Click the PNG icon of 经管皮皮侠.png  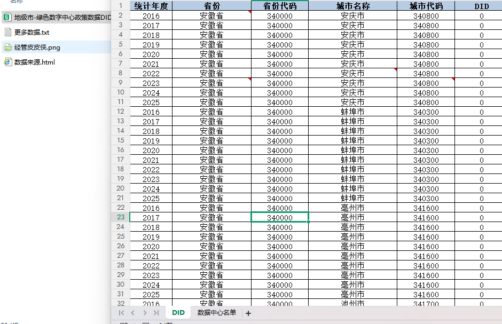click(7, 48)
